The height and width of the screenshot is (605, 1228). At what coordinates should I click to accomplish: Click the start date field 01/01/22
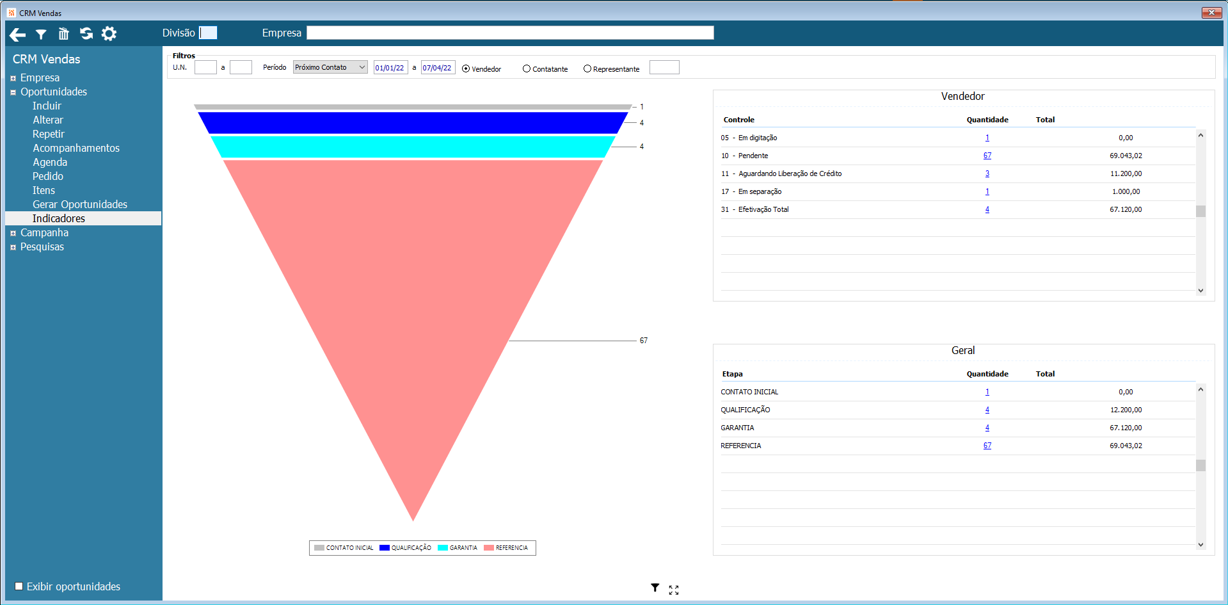click(x=390, y=67)
